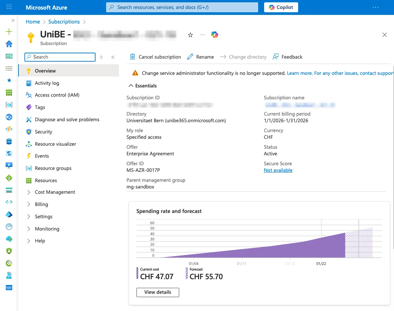The image size is (394, 311).
Task: Open All services list icon in sidebar
Action: point(9,68)
